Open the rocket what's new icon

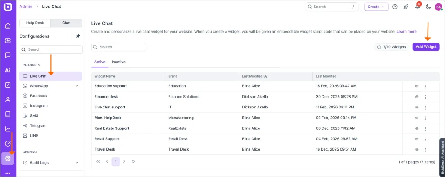[x=406, y=7]
